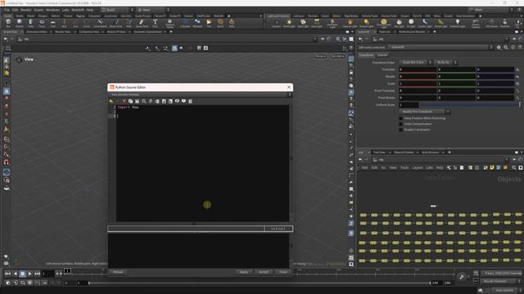Open network editor Layout menu
Screen dimensions: 524x294
click(x=417, y=167)
